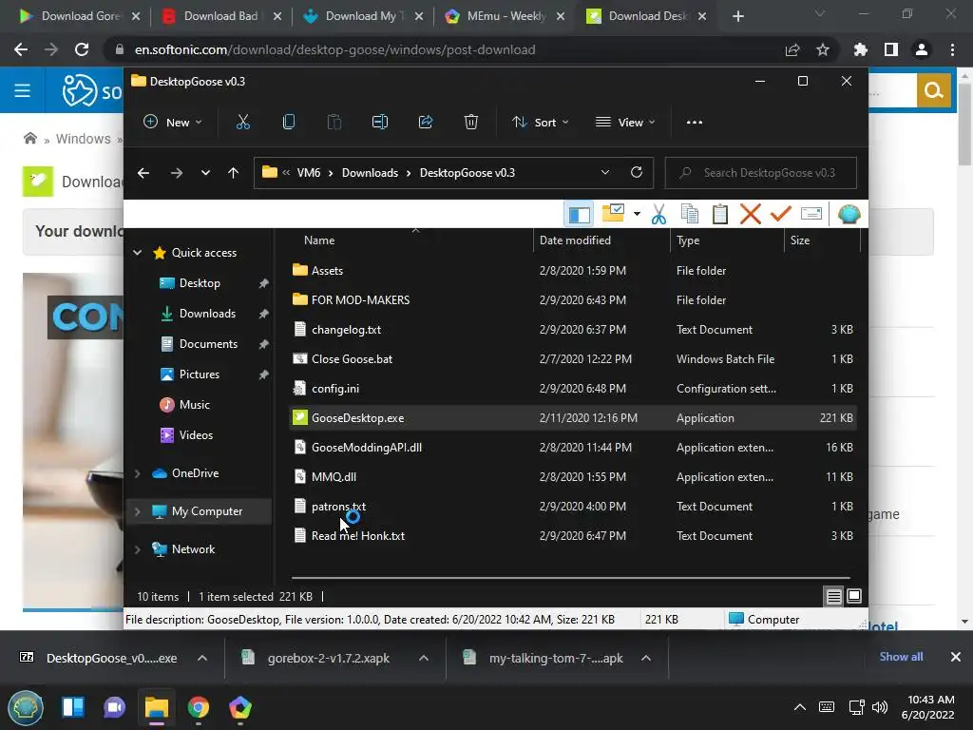Expand the recent locations chevron
The height and width of the screenshot is (730, 973).
(205, 173)
